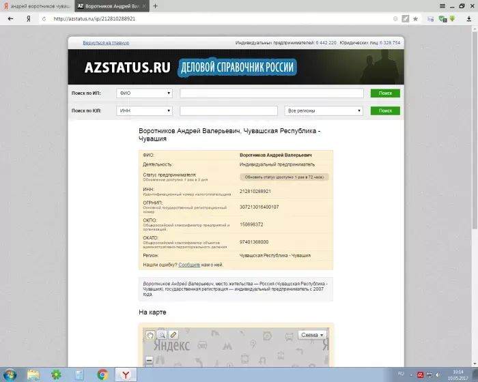478x382 pixels.
Task: Click the green download-arrow extension icon
Action: point(452,19)
